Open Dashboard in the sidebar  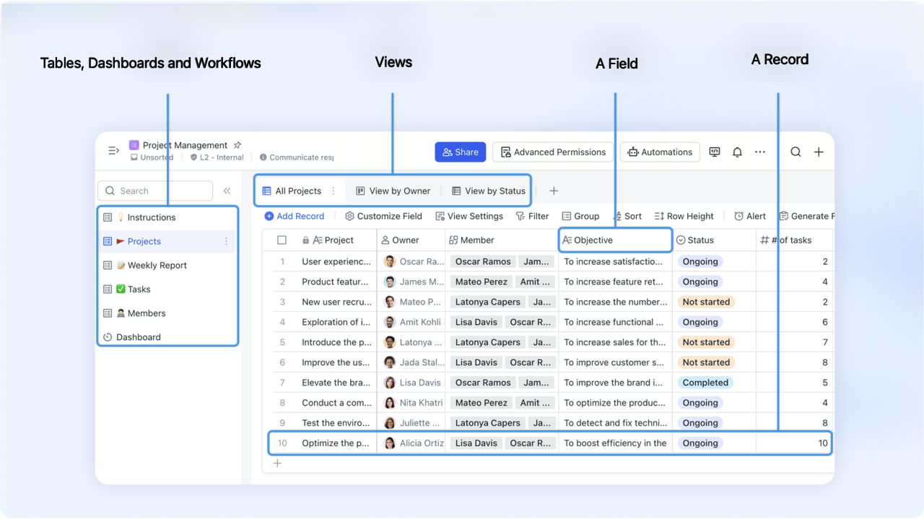point(138,337)
